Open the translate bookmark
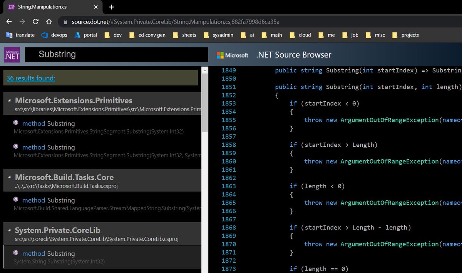The image size is (462, 273). pyautogui.click(x=20, y=35)
